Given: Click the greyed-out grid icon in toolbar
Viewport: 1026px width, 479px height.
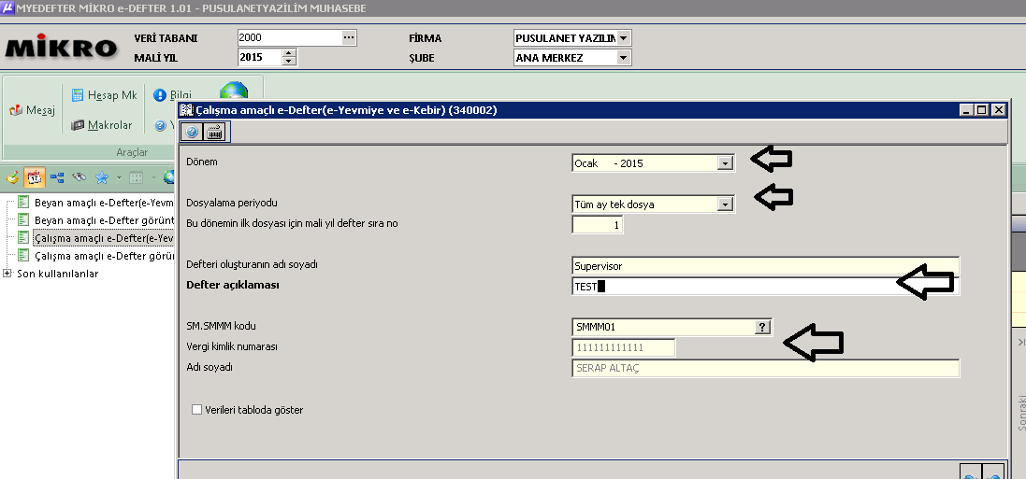Looking at the screenshot, I should (x=137, y=177).
